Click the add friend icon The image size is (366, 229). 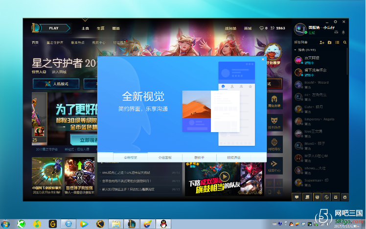(x=322, y=43)
